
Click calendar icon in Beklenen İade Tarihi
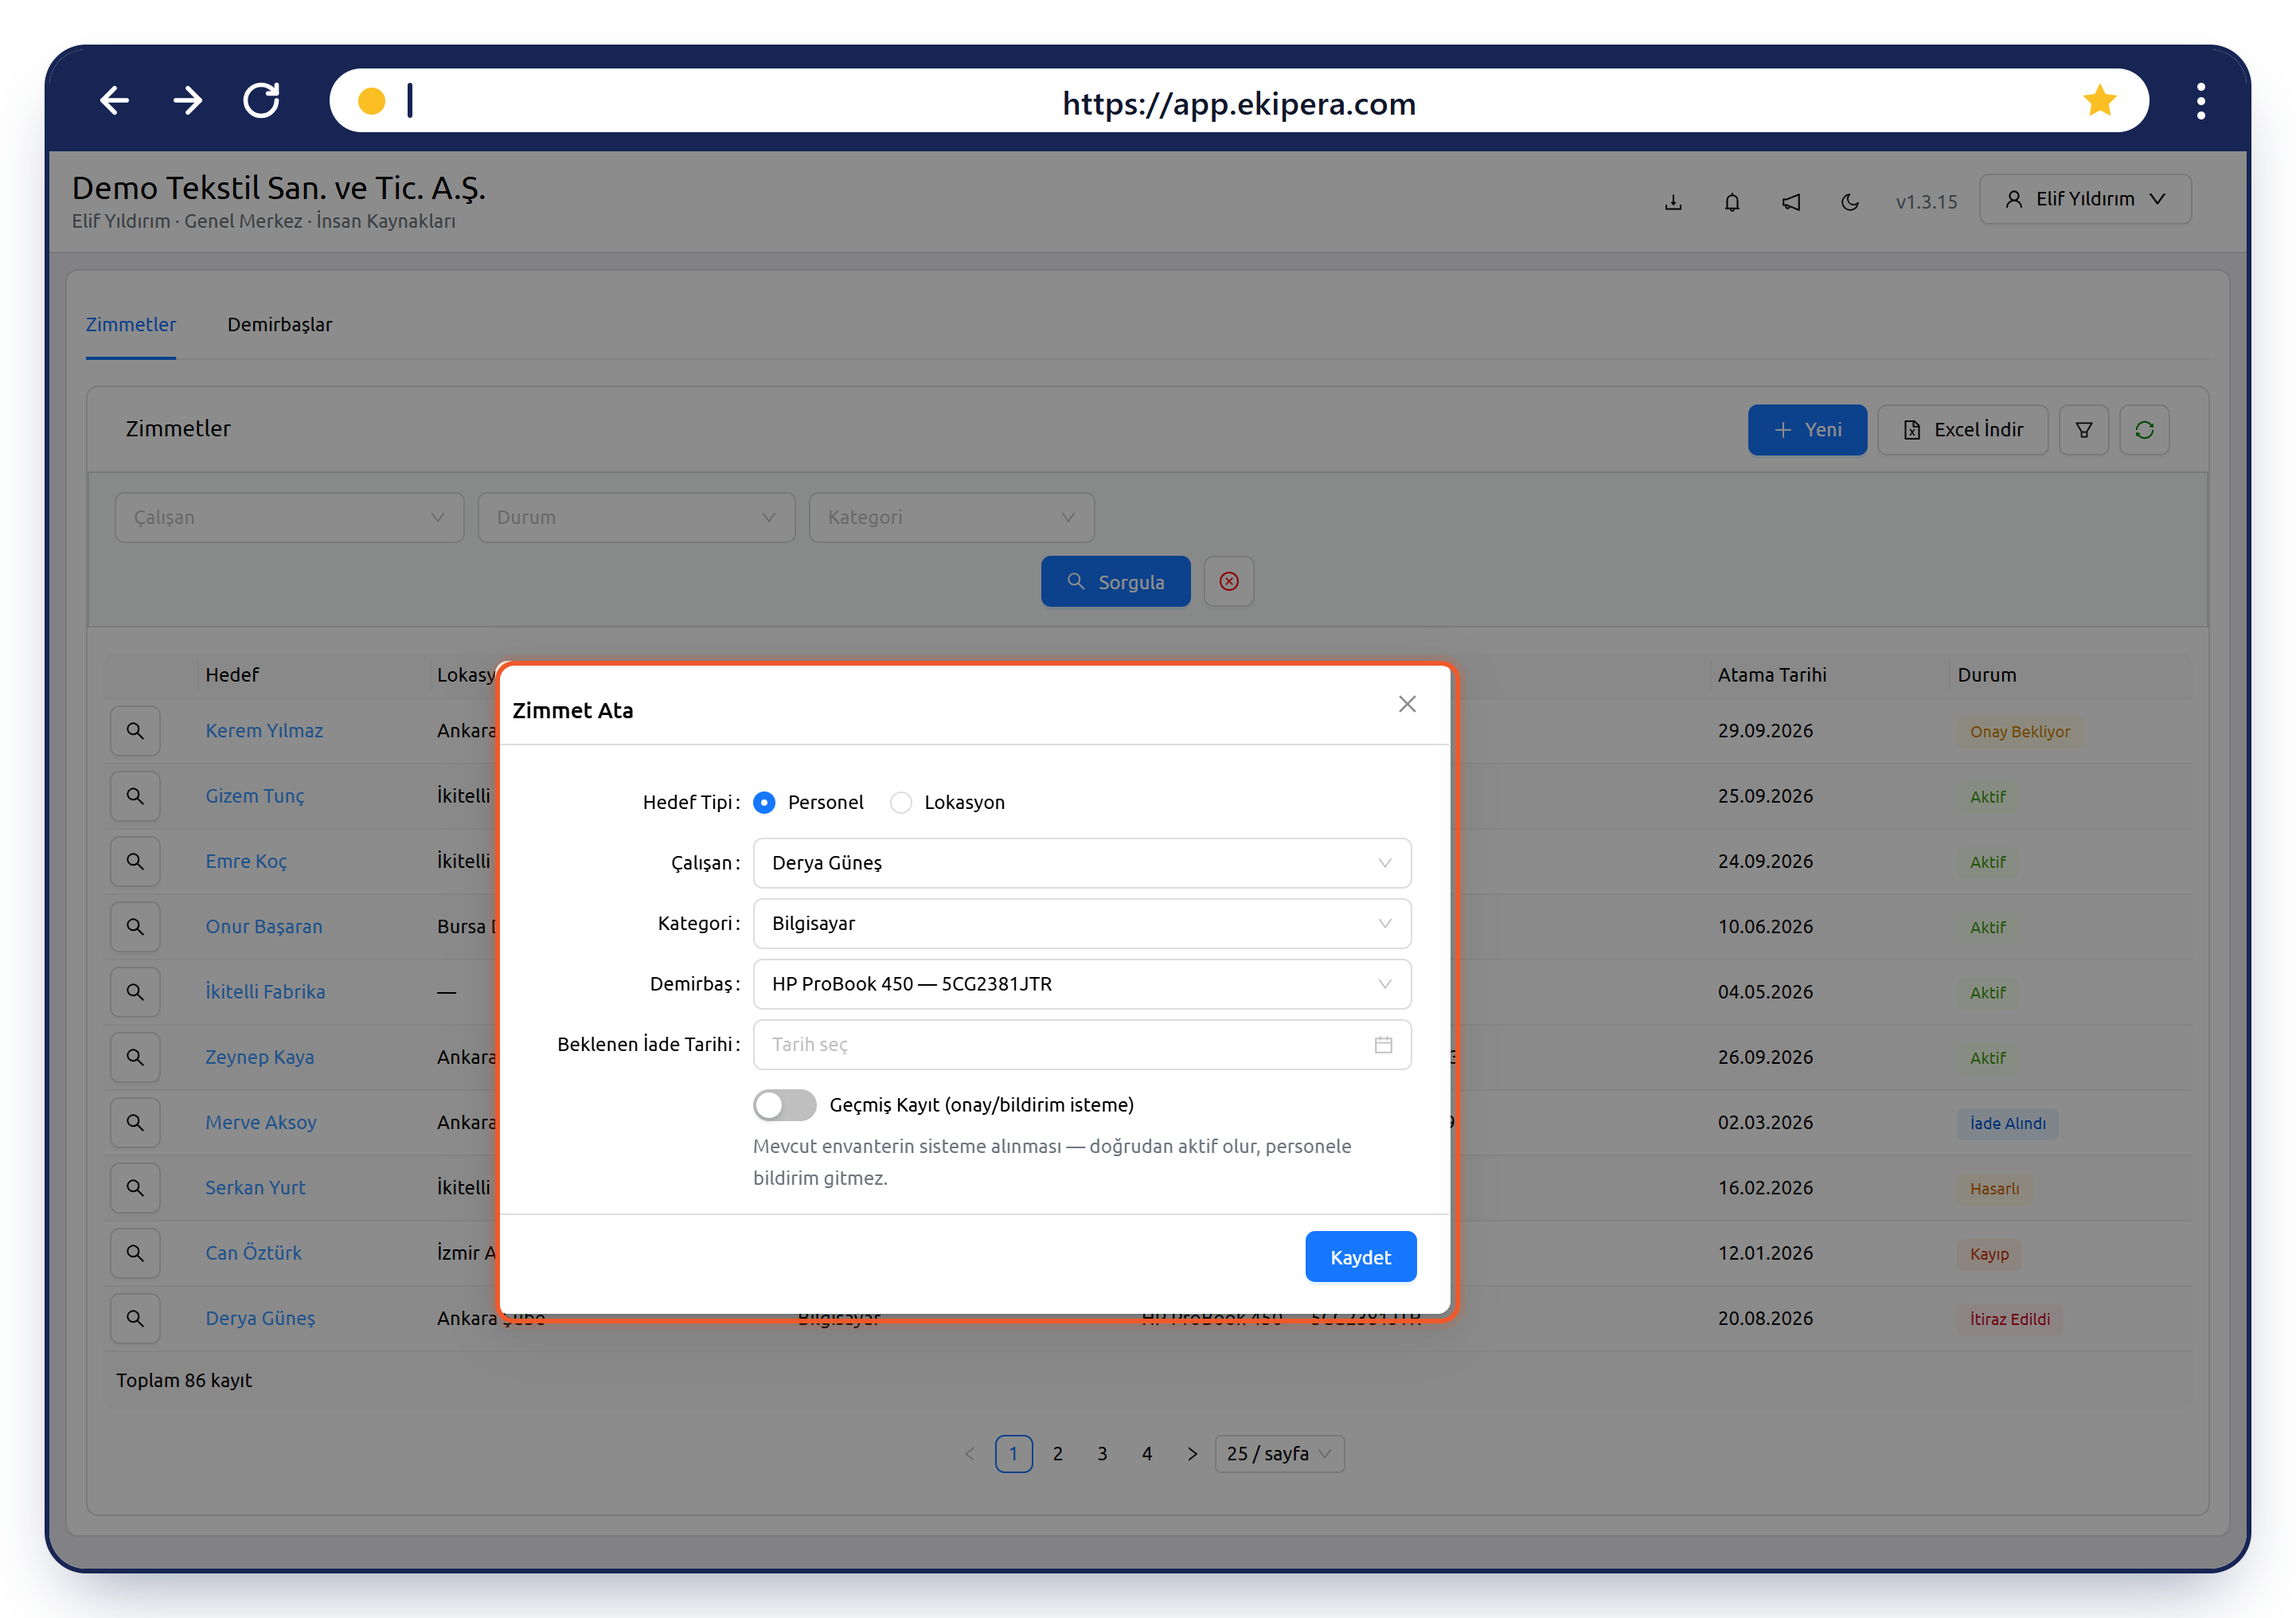click(1383, 1044)
